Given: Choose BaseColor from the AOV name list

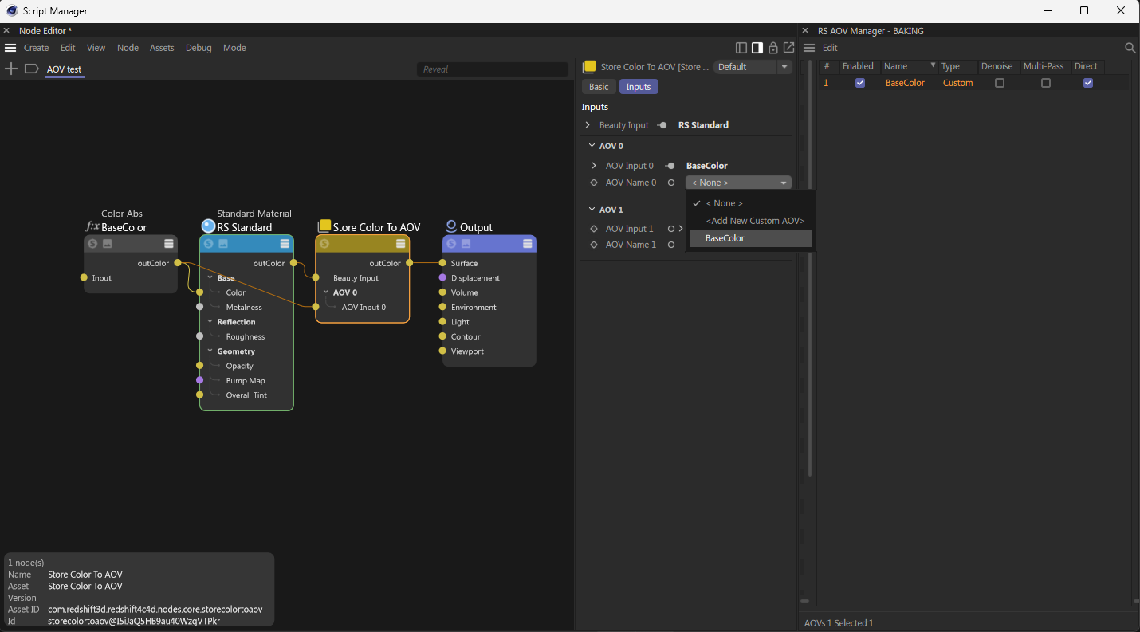Looking at the screenshot, I should (751, 238).
